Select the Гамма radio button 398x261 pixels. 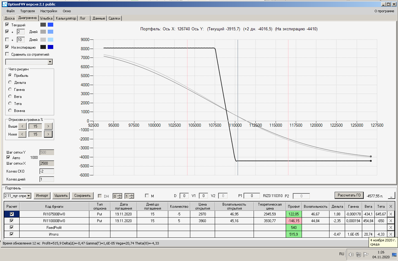10,89
